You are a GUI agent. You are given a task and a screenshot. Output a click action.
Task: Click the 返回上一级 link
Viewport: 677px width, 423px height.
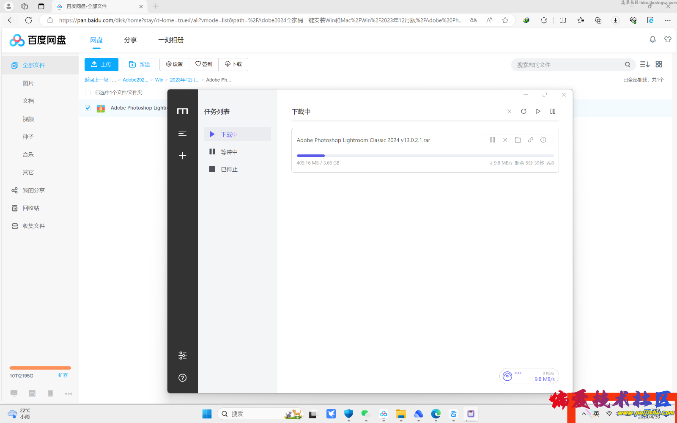tap(96, 80)
